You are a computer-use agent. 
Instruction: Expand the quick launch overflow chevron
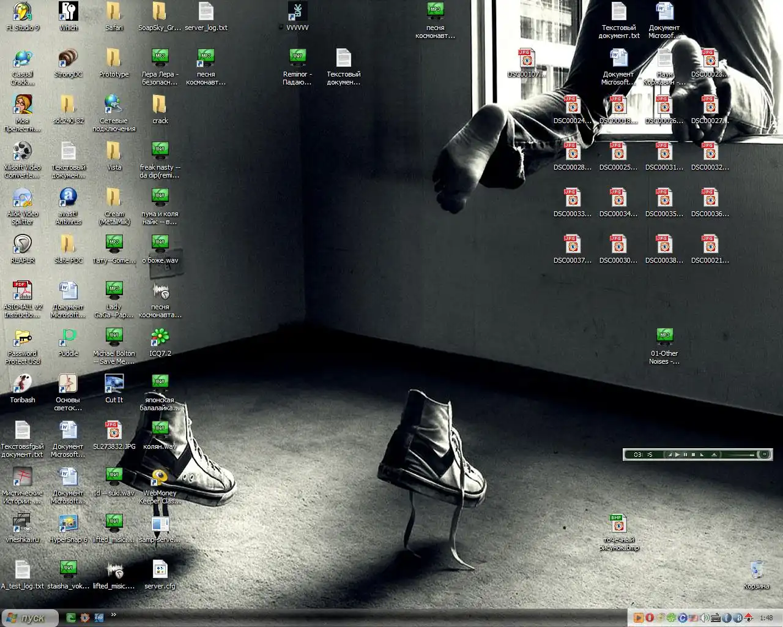(x=113, y=615)
